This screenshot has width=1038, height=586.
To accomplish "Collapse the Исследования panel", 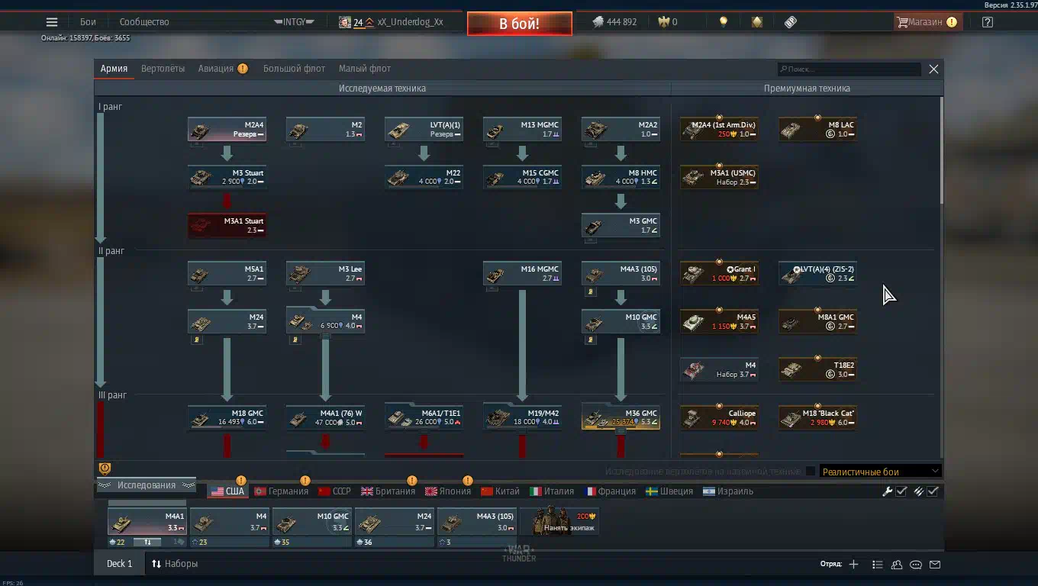I will click(x=146, y=485).
